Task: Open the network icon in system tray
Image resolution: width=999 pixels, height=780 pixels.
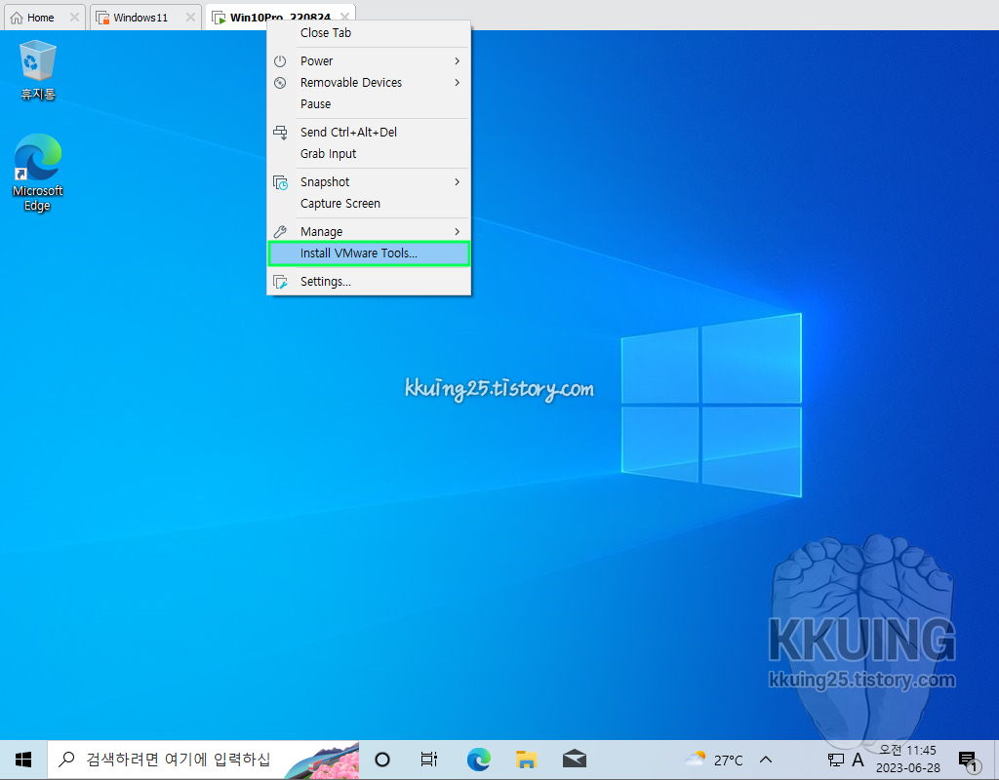Action: [835, 760]
